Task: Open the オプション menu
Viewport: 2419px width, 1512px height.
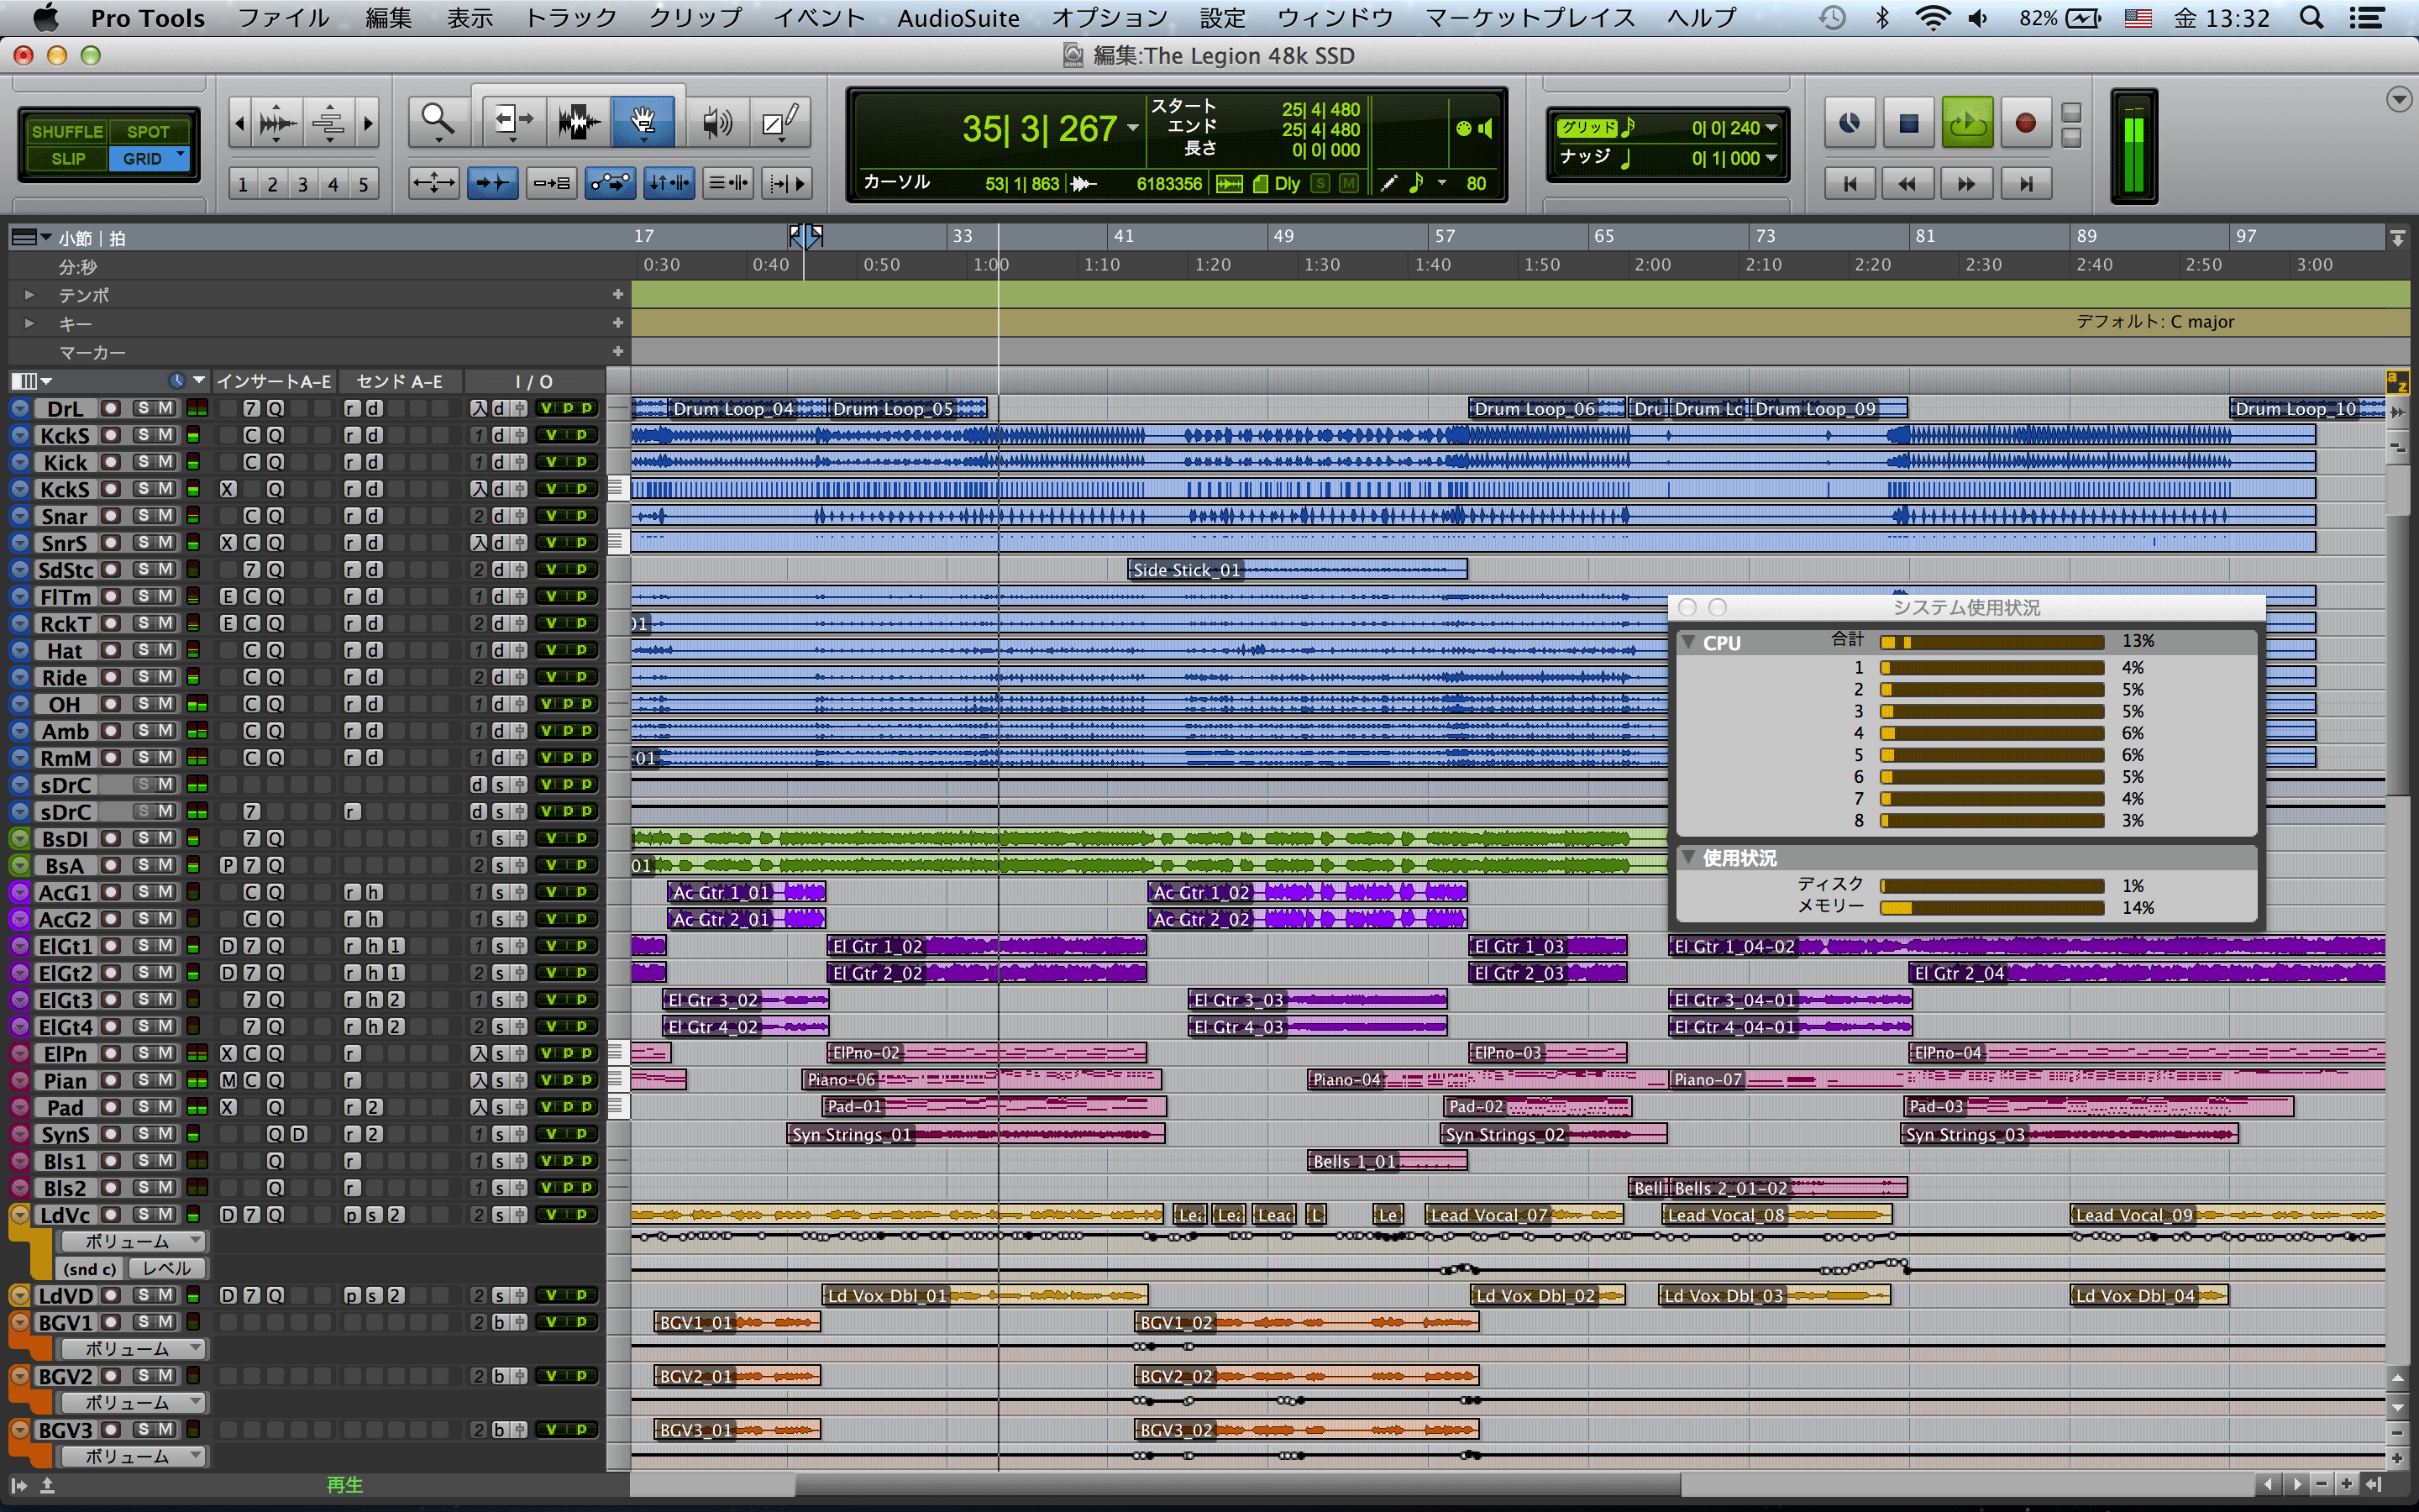Action: pos(1109,18)
